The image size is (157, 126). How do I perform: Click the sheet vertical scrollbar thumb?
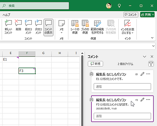point(82,90)
